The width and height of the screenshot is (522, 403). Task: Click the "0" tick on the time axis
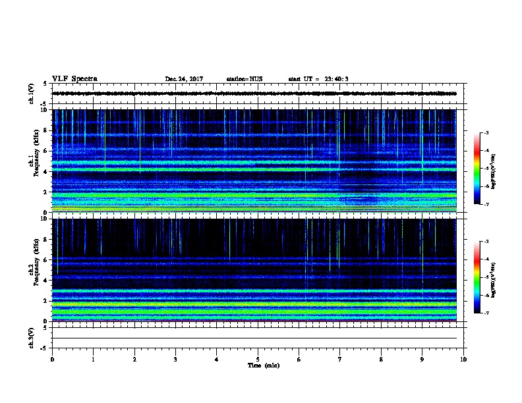52,360
